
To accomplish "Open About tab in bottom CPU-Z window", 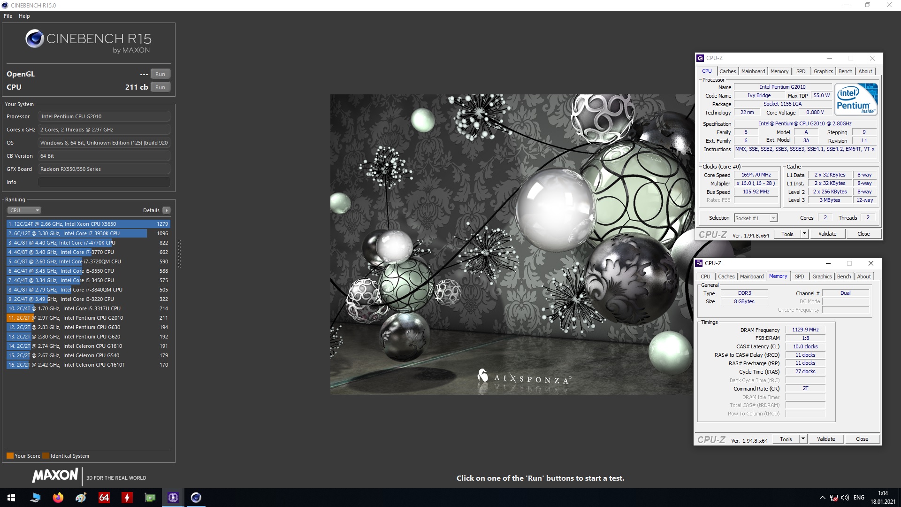I will 864,277.
